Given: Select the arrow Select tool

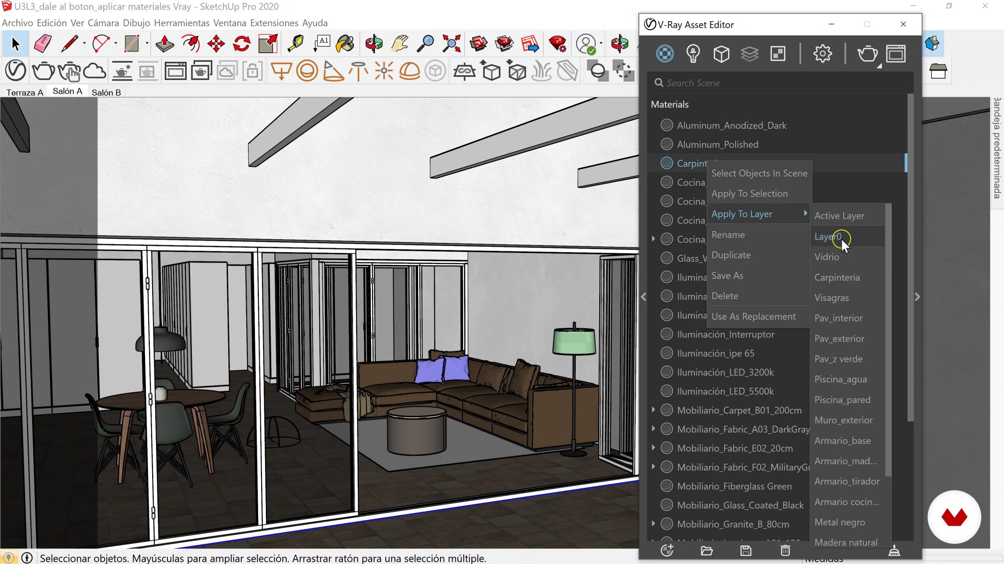Looking at the screenshot, I should (x=15, y=43).
